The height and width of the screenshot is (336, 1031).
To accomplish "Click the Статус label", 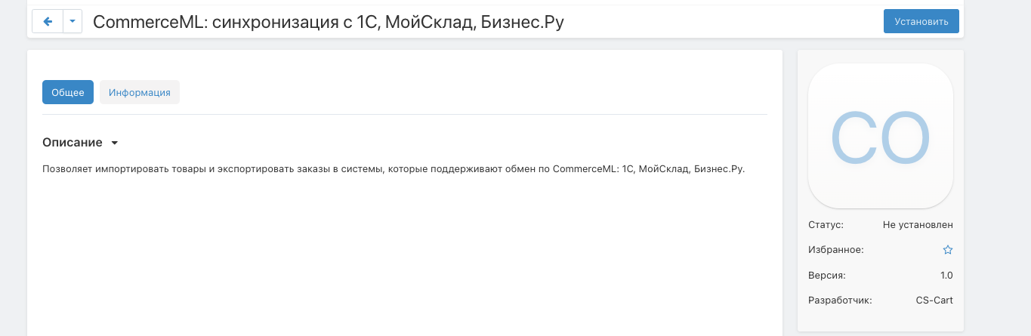I will pos(826,224).
